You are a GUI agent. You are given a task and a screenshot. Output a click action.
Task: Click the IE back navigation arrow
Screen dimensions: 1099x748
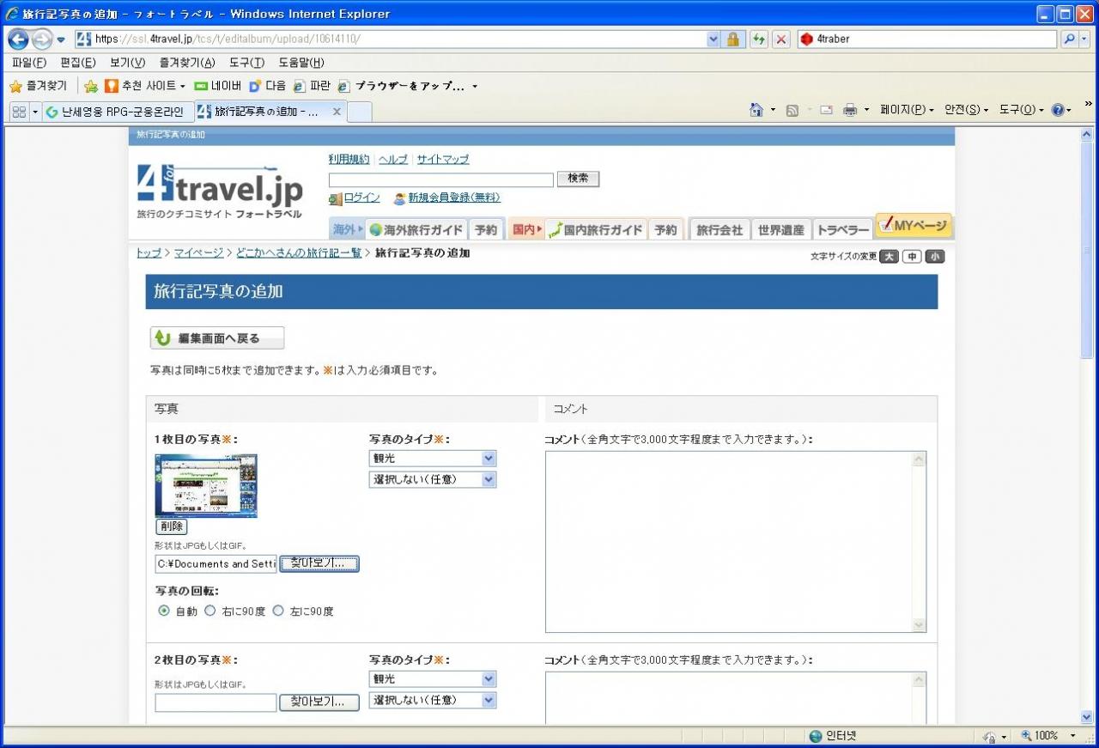(x=18, y=40)
